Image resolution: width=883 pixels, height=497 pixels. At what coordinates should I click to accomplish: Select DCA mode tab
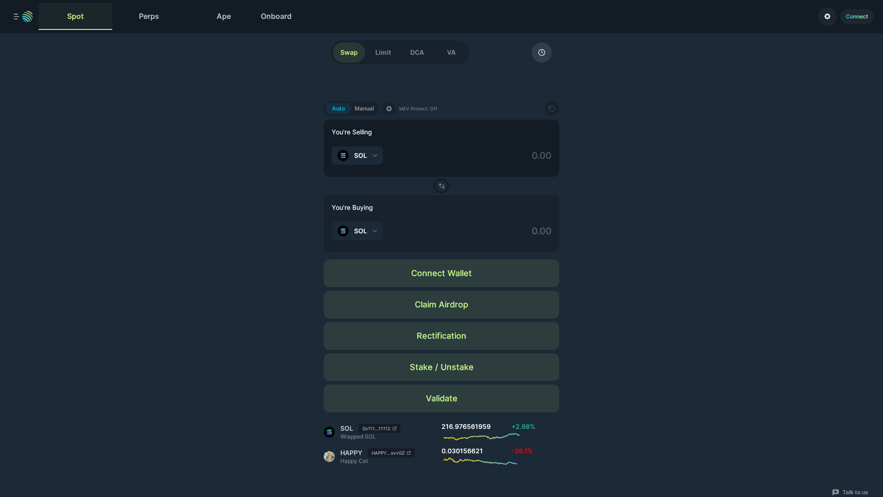pyautogui.click(x=417, y=52)
